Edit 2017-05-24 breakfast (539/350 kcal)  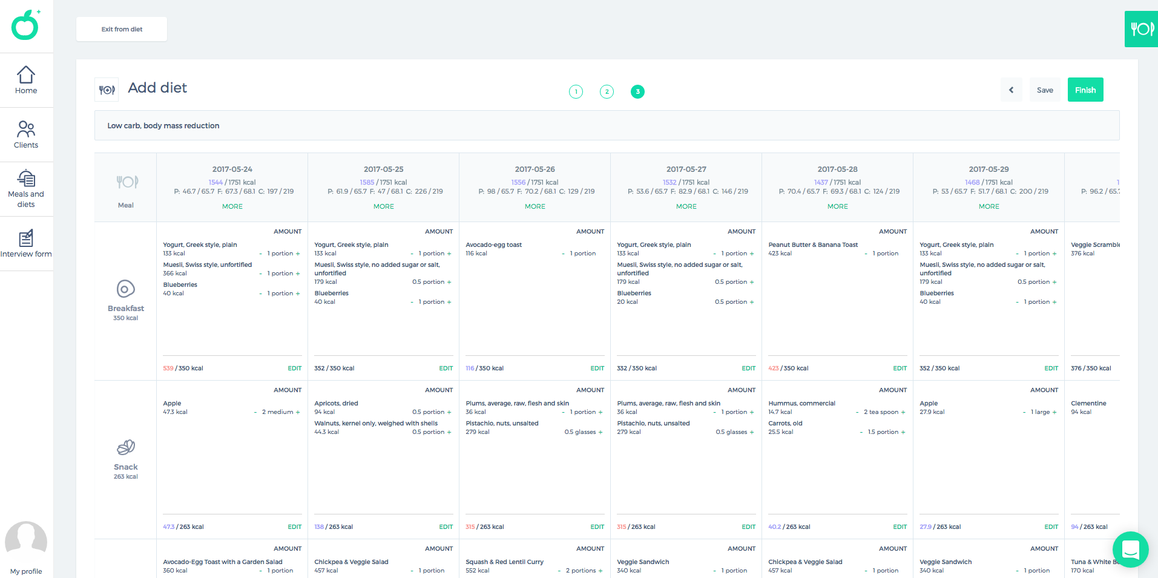tap(295, 369)
